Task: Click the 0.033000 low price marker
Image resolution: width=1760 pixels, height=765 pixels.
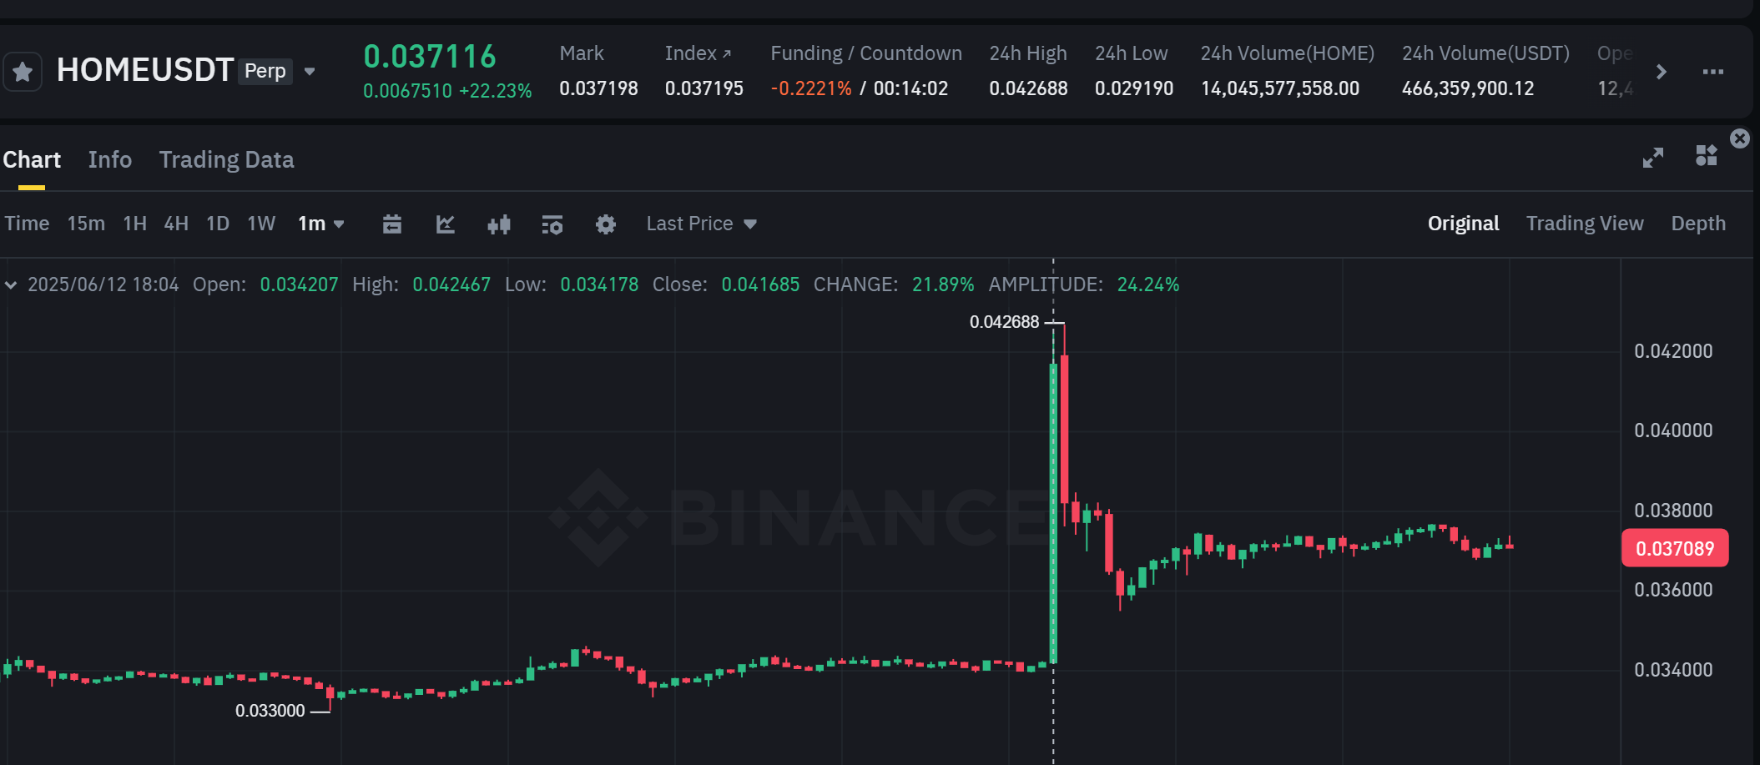Action: (x=270, y=711)
